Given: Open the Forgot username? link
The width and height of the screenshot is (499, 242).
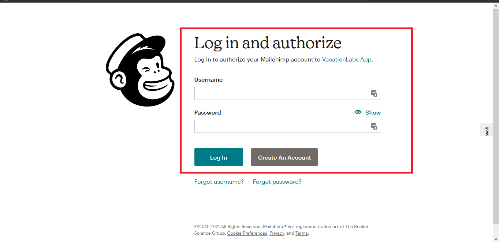Looking at the screenshot, I should point(219,182).
